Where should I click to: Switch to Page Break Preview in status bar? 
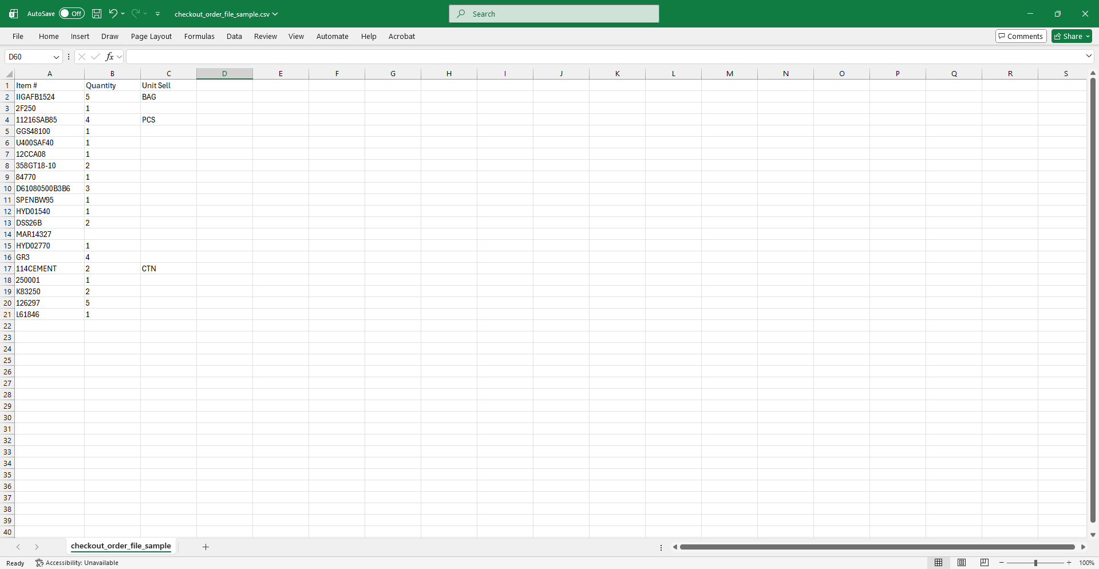tap(985, 563)
